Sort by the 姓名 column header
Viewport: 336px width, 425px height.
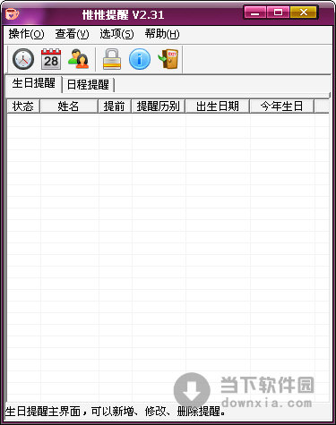69,106
